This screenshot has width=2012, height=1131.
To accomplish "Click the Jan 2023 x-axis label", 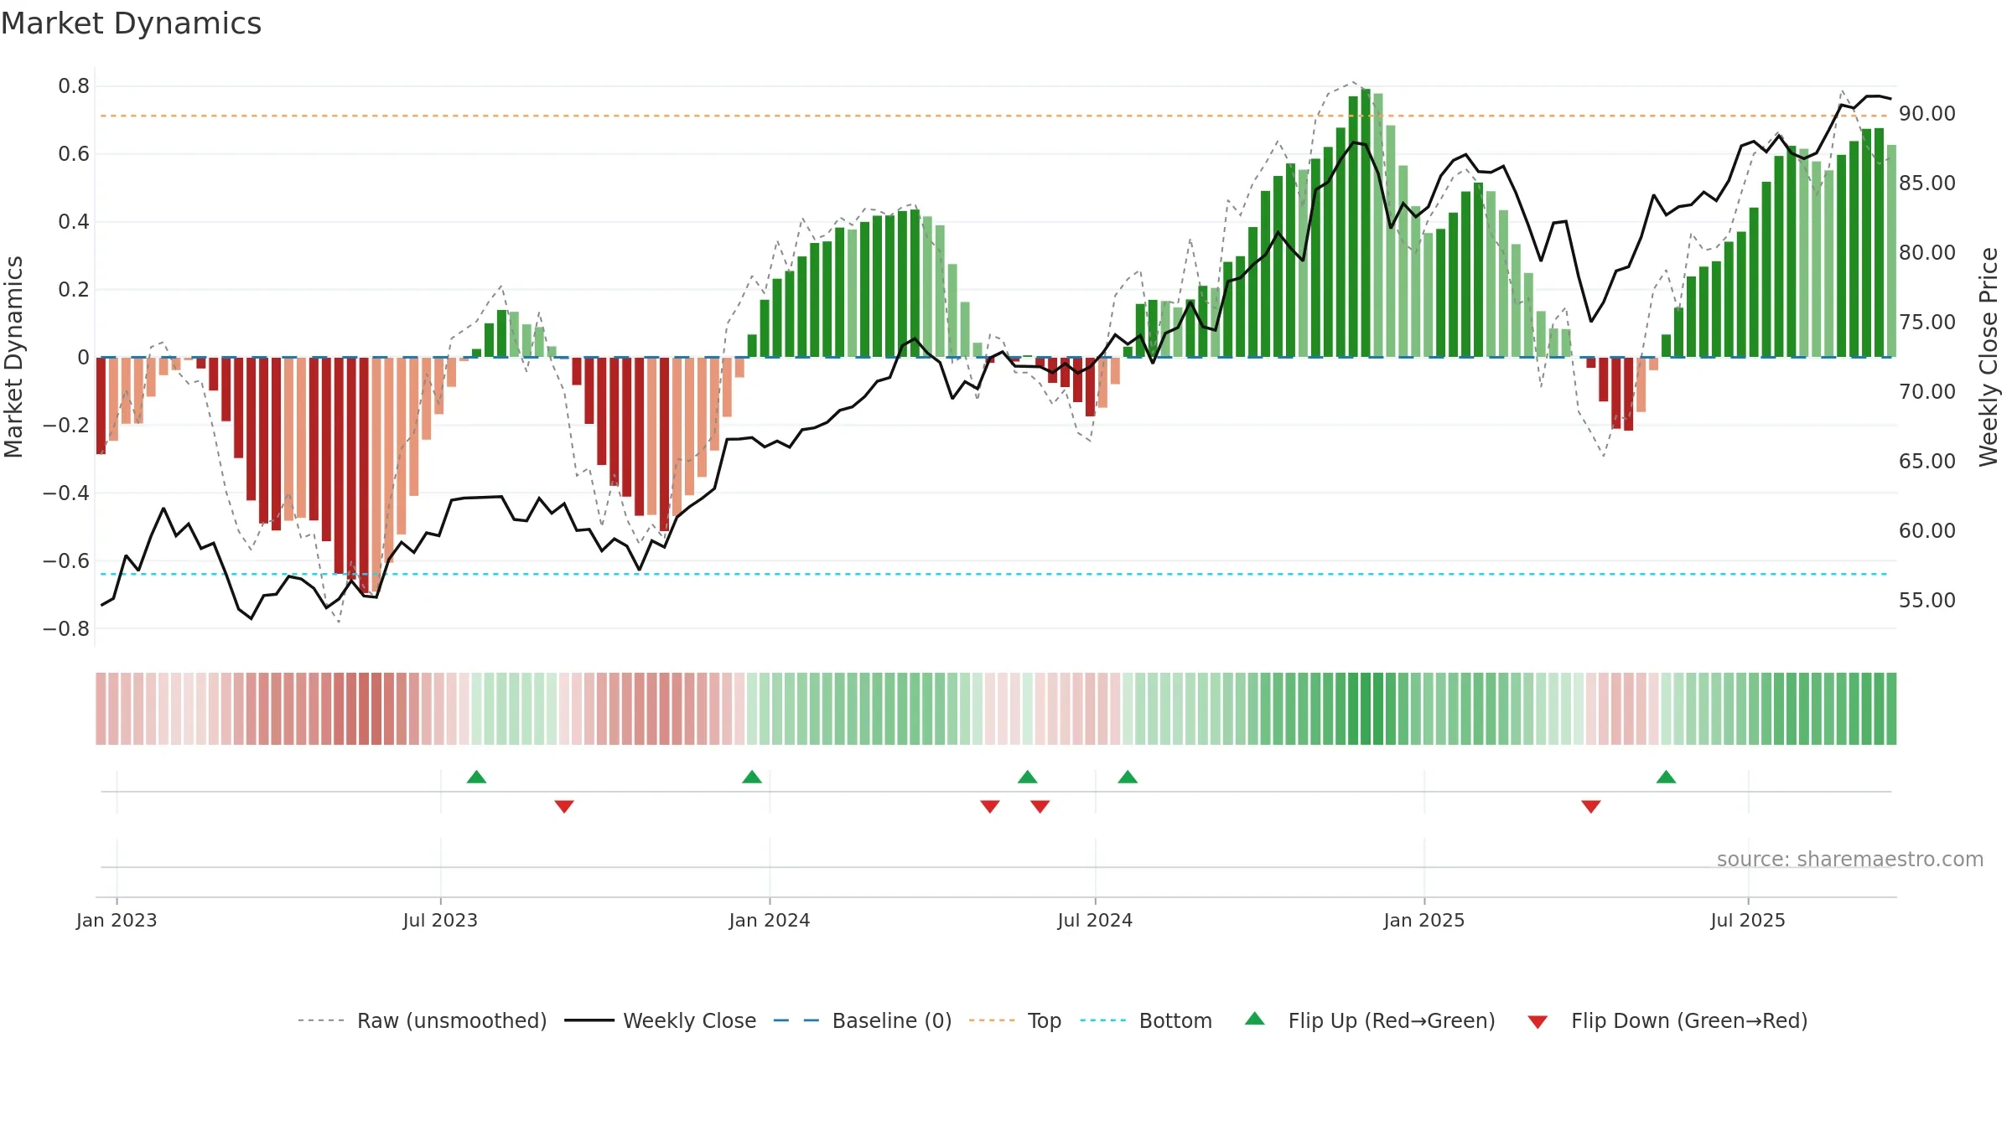I will click(x=117, y=920).
